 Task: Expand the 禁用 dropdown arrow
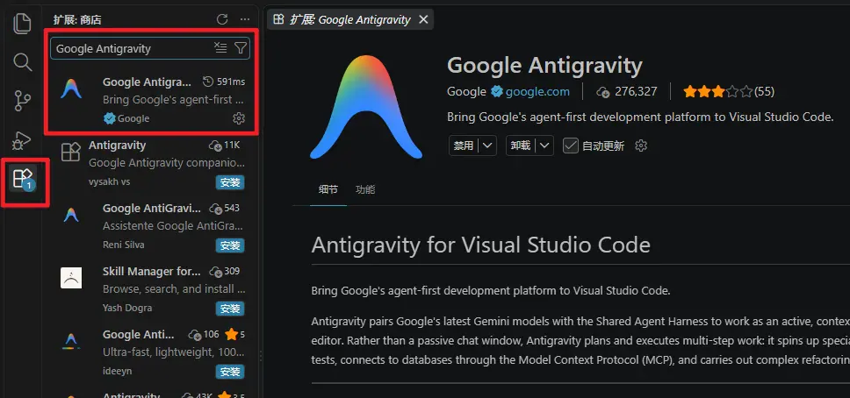(488, 146)
